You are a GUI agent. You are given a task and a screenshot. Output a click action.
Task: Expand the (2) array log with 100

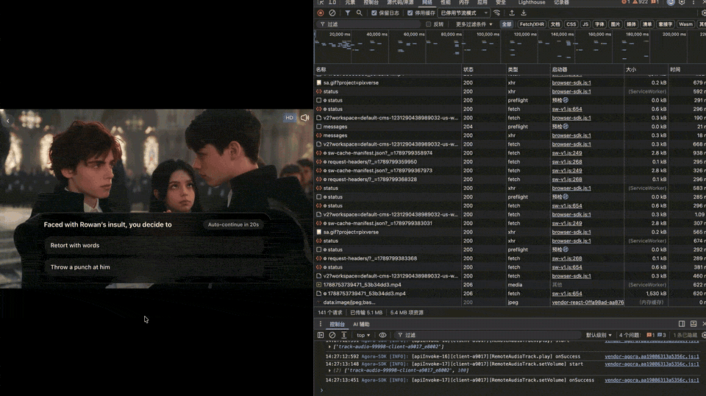pos(329,370)
